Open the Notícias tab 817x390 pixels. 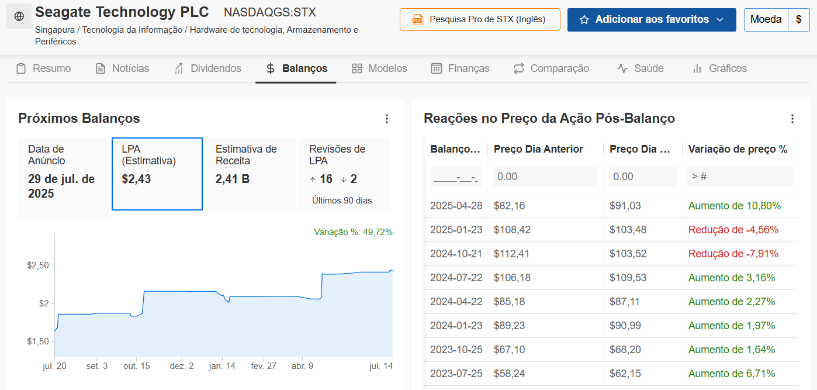[x=122, y=68]
